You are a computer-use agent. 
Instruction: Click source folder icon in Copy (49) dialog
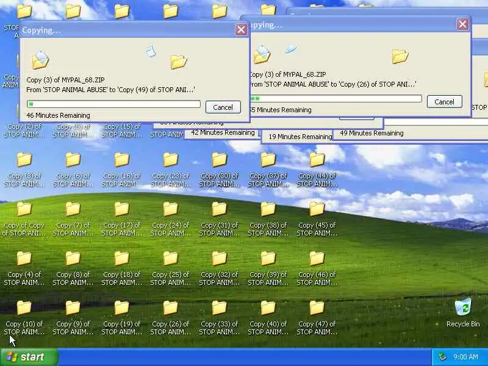pyautogui.click(x=40, y=60)
